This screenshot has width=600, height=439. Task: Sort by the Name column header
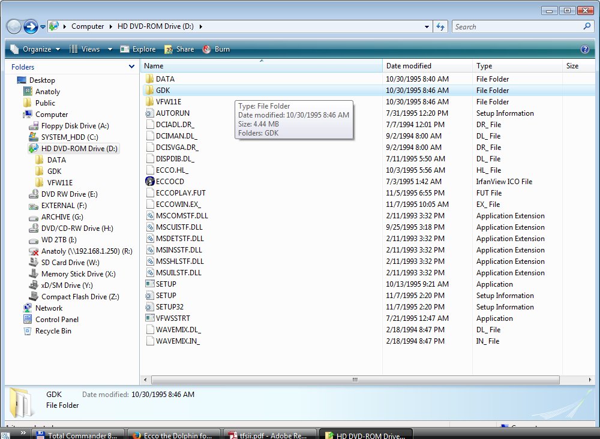click(262, 66)
